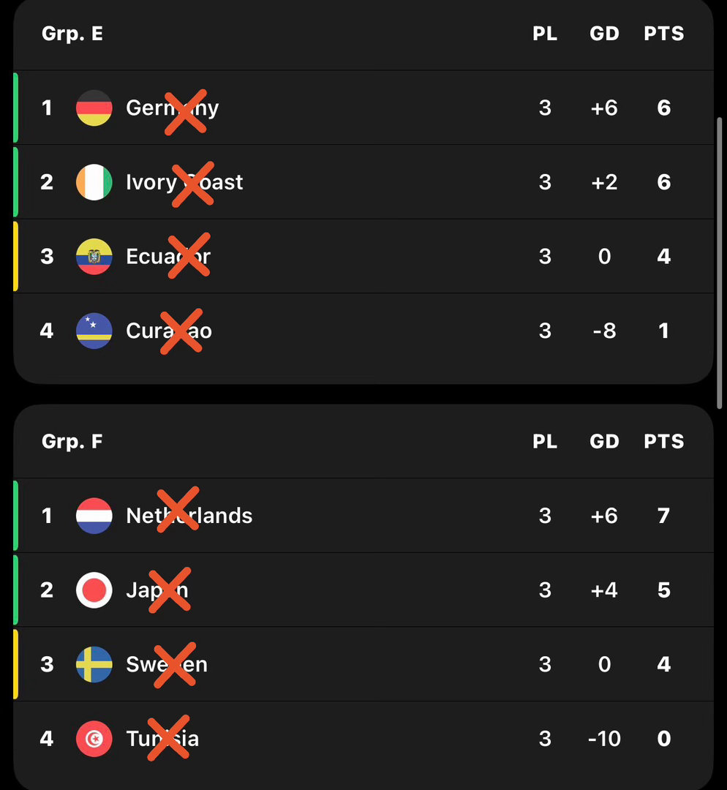Click the red X over Netherlands
The image size is (727, 790).
tap(178, 509)
